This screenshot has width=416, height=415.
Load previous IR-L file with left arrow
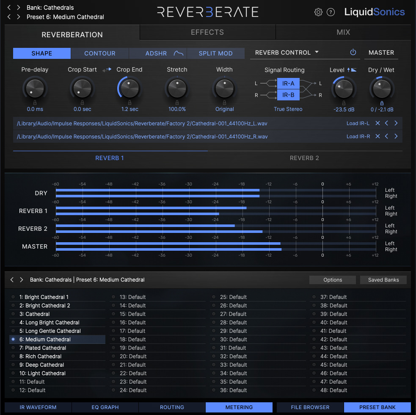point(386,123)
